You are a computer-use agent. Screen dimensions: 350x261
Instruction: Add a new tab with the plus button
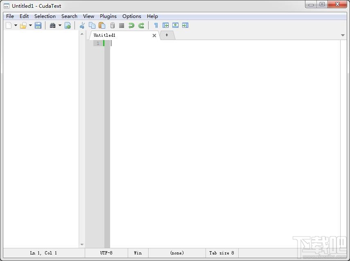[167, 35]
